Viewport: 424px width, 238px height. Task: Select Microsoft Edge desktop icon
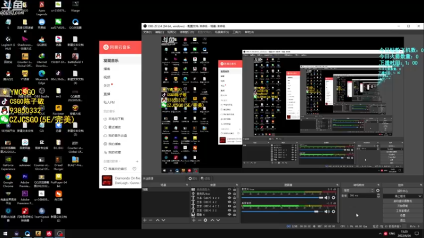click(42, 77)
